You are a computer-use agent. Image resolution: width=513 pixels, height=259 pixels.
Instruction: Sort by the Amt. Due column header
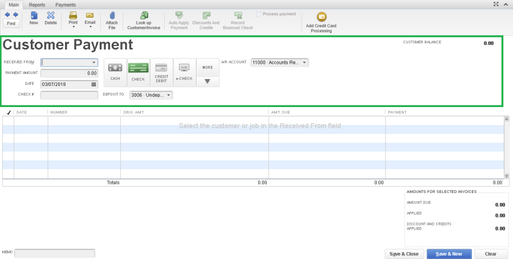pos(280,112)
